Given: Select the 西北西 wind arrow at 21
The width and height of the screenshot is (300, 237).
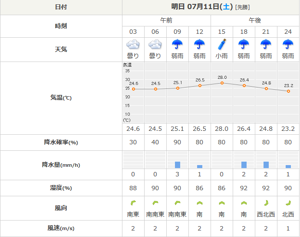Looking at the screenshot, I should pos(266,203).
